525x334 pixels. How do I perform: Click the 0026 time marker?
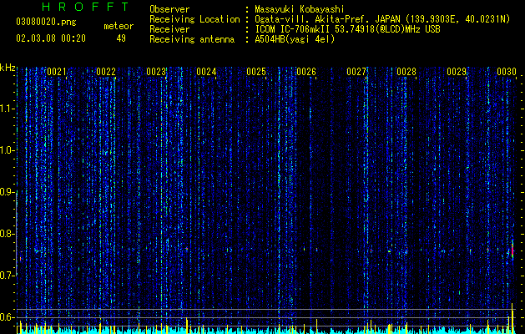(x=306, y=72)
